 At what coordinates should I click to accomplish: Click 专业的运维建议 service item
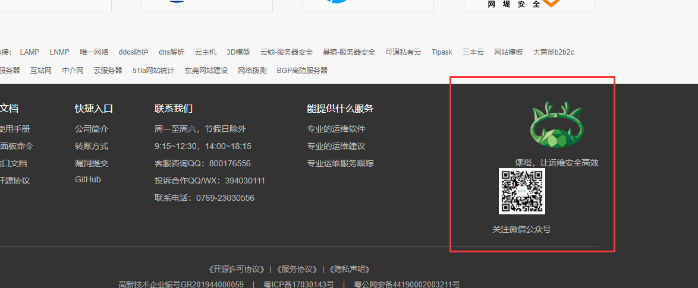pos(336,146)
